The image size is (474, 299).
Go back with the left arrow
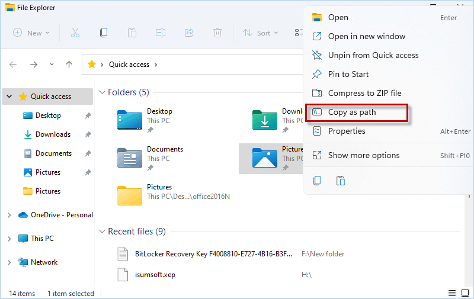pos(13,65)
